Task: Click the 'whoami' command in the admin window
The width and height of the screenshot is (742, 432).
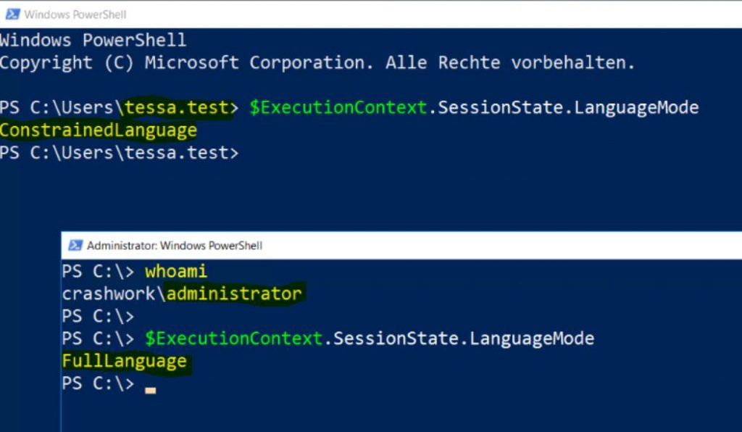Action: 176,271
